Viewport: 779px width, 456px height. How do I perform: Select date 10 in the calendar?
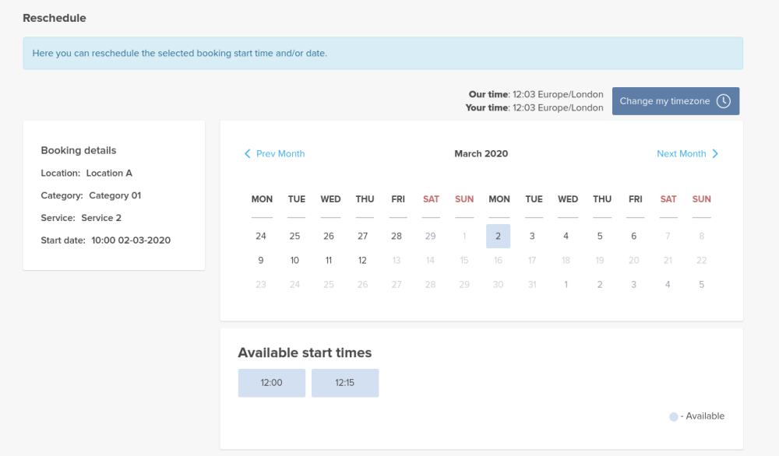point(294,261)
